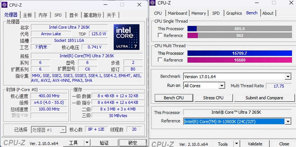Expand the Tools dropdown arrow in the right window

[236, 144]
